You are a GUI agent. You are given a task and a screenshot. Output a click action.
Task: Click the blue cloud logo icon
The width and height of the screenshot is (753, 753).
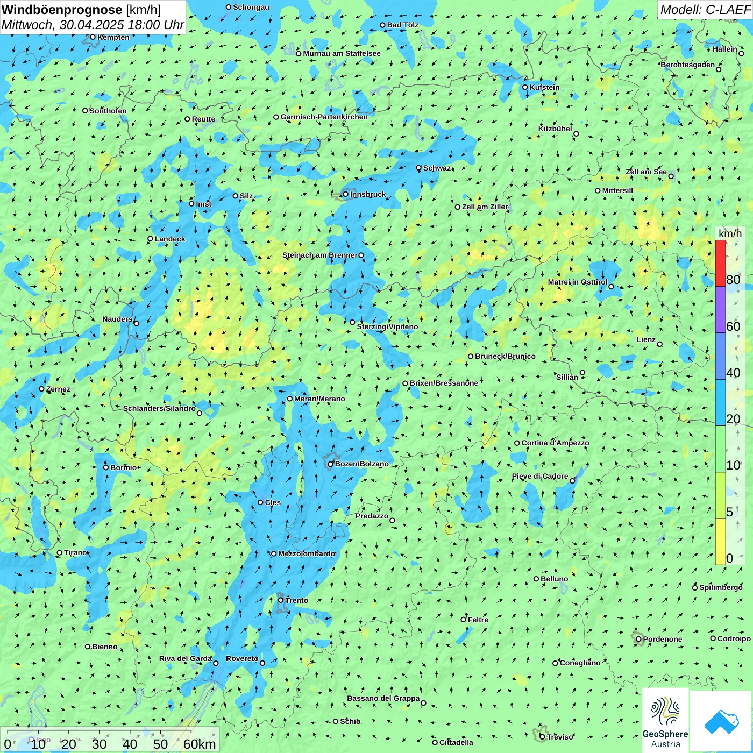tap(721, 721)
